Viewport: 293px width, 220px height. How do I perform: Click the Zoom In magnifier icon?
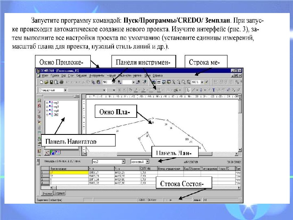[x=174, y=82]
